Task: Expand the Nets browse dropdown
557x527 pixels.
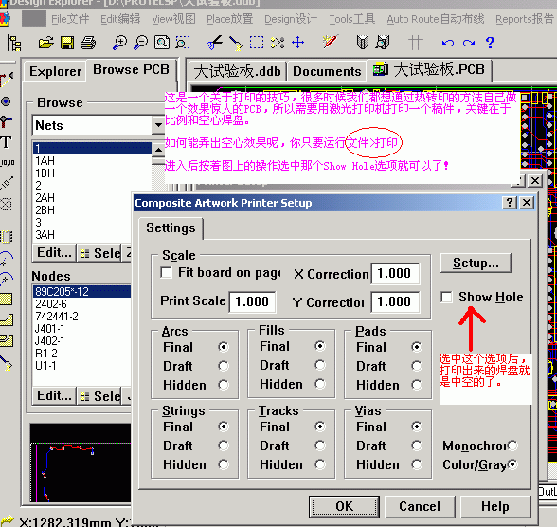Action: (x=158, y=125)
